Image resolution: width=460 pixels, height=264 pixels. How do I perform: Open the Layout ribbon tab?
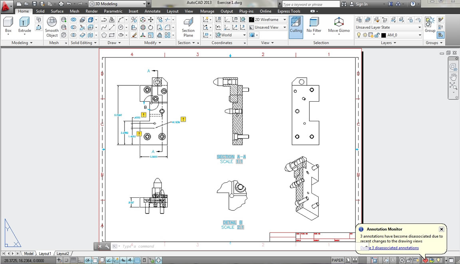pyautogui.click(x=172, y=11)
